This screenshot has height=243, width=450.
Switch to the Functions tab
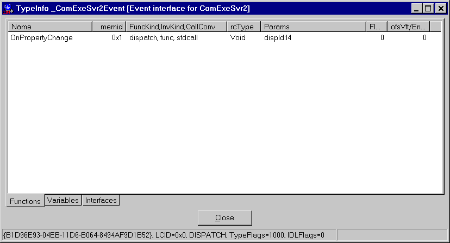(x=25, y=201)
